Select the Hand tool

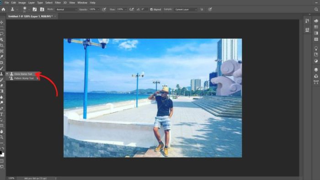2,132
